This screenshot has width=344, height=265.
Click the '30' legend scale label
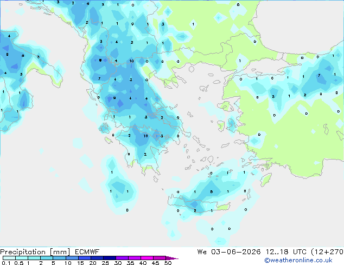[118, 263]
